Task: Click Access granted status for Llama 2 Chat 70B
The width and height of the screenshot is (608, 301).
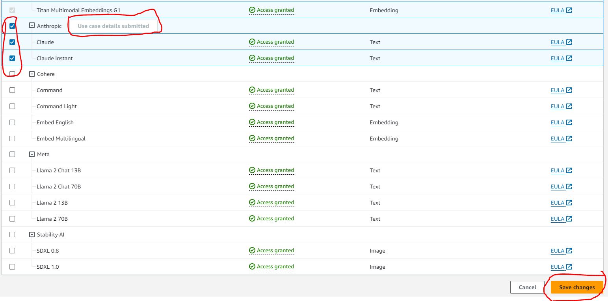Action: coord(271,187)
